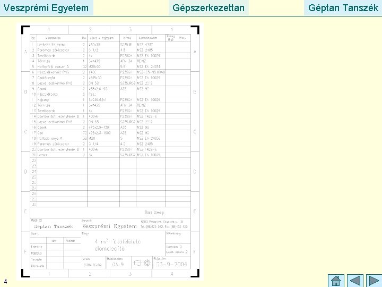Click the Veszprémi Egyetem header label
Image resolution: width=382 pixels, height=287 pixels.
(46, 8)
